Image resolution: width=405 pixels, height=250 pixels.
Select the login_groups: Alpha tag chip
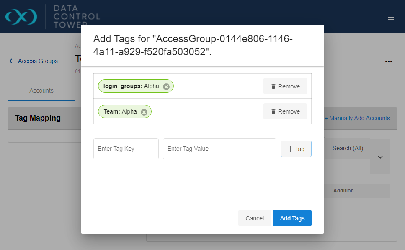point(131,86)
